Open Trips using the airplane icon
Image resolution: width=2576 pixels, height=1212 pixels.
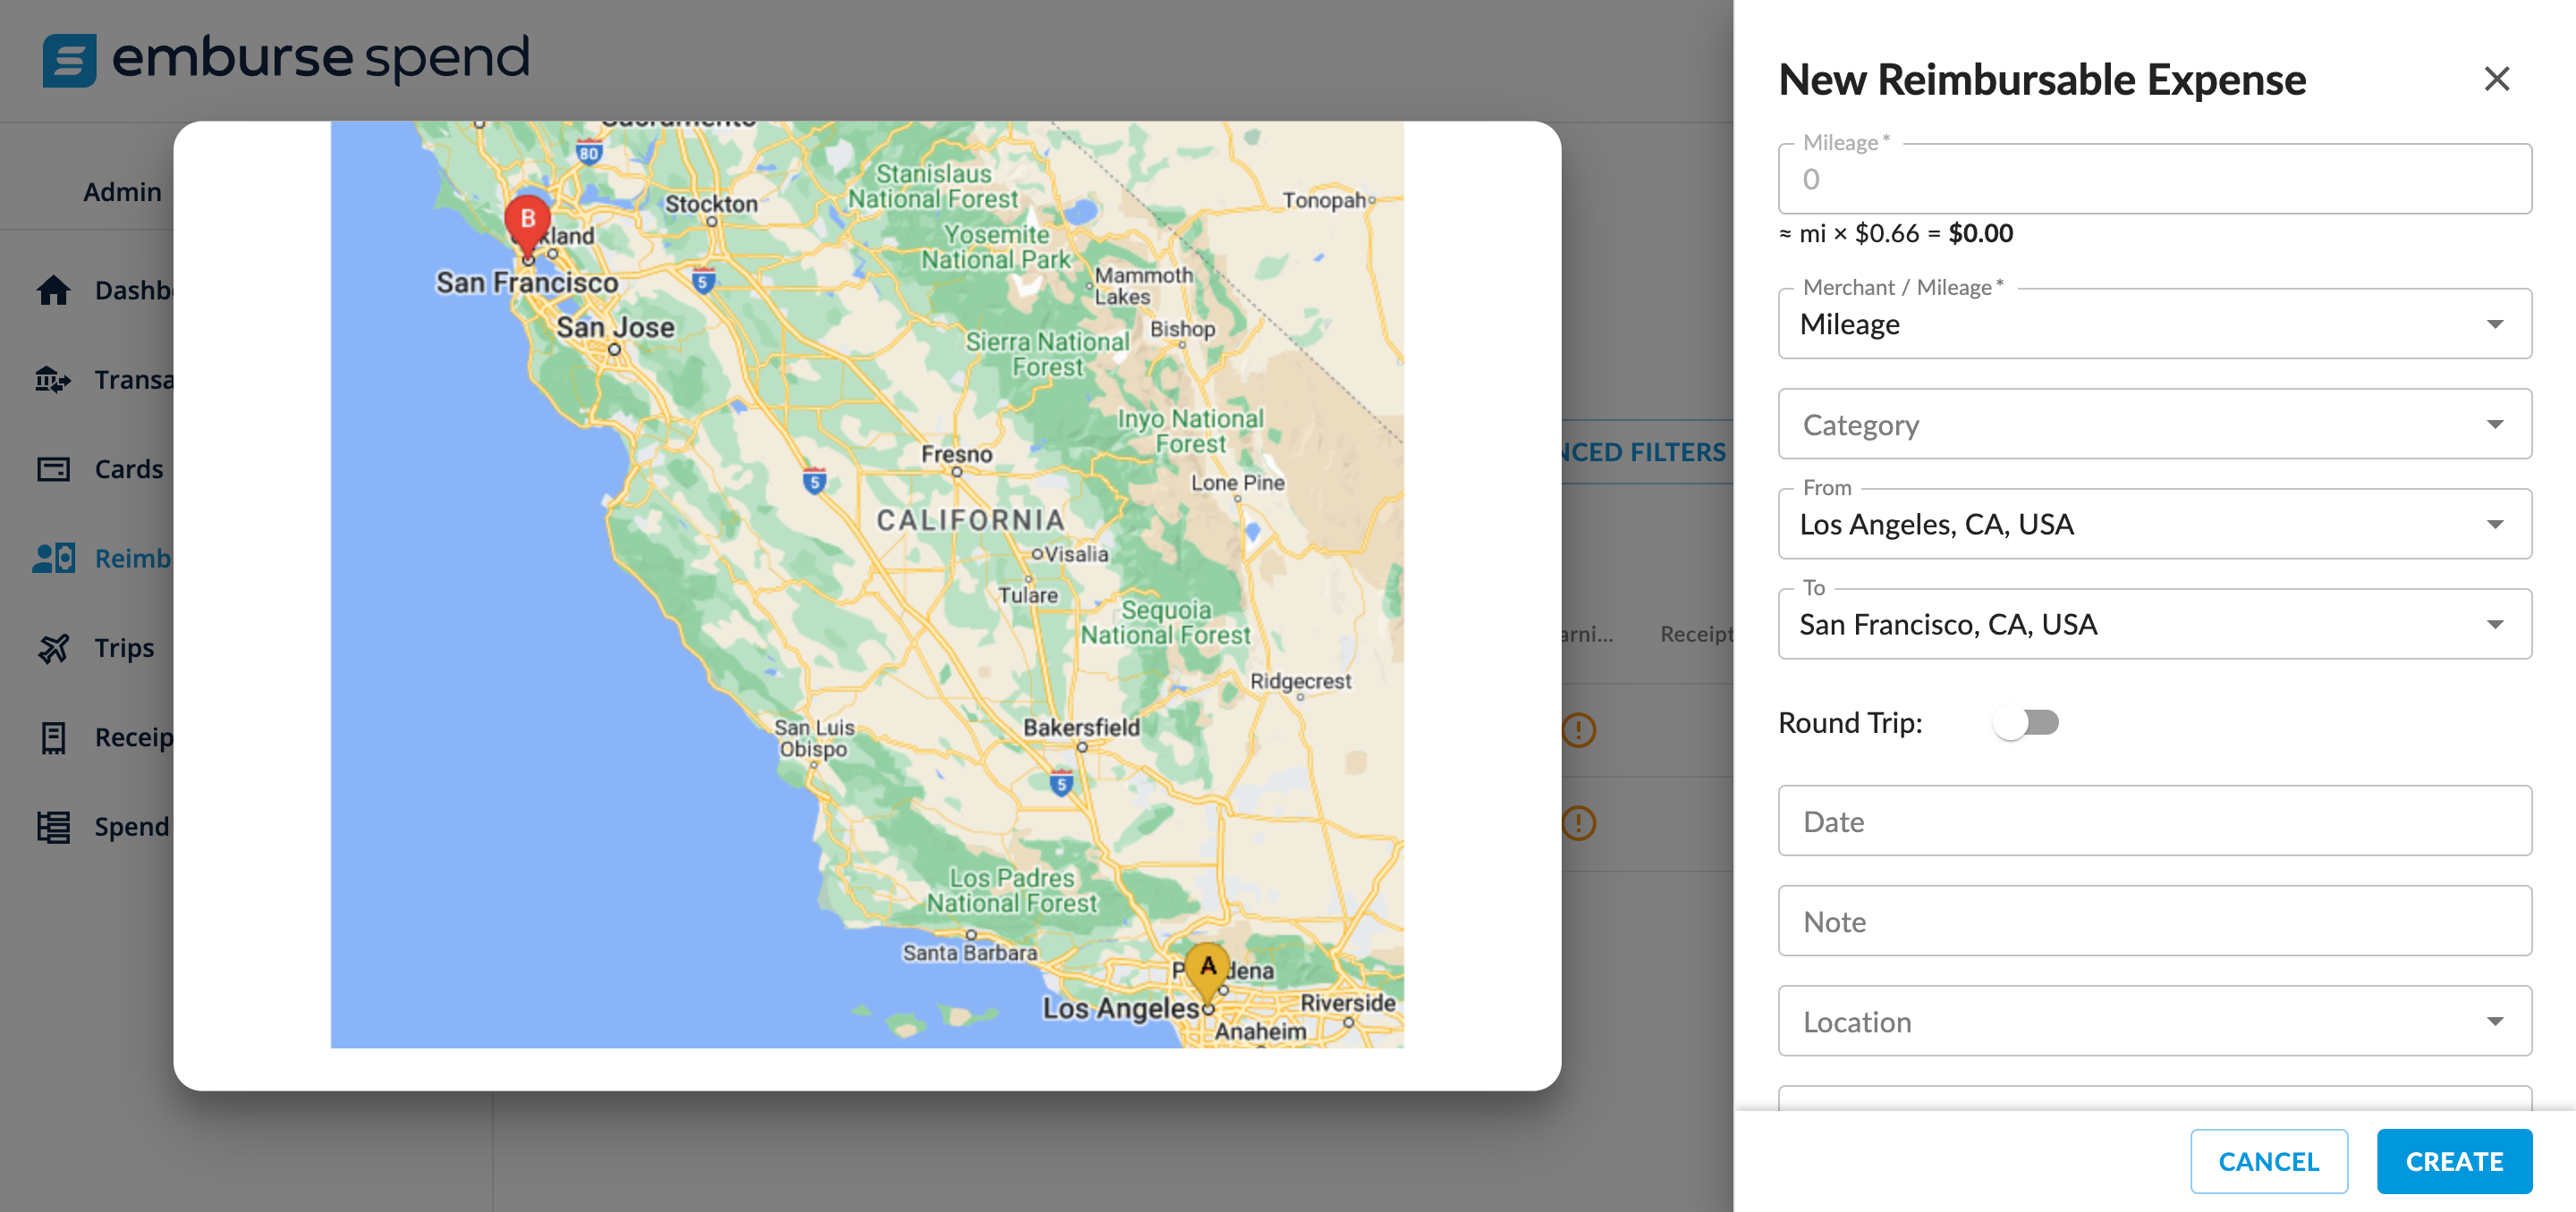click(x=52, y=646)
